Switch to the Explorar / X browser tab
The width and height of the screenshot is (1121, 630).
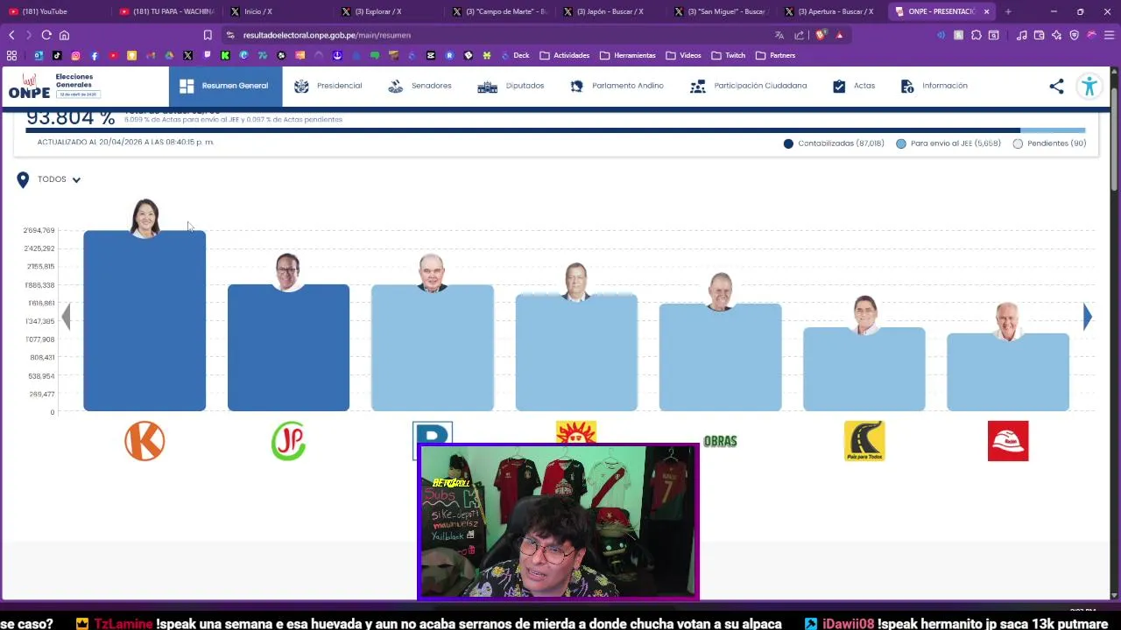pos(390,11)
